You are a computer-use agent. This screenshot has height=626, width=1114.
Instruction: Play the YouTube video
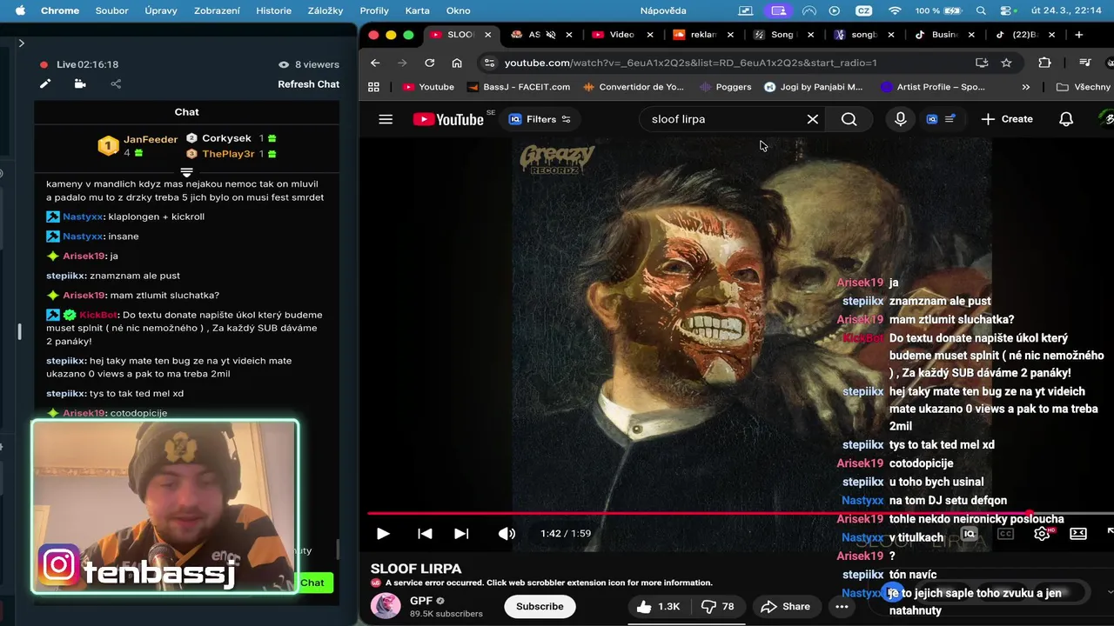pyautogui.click(x=383, y=534)
